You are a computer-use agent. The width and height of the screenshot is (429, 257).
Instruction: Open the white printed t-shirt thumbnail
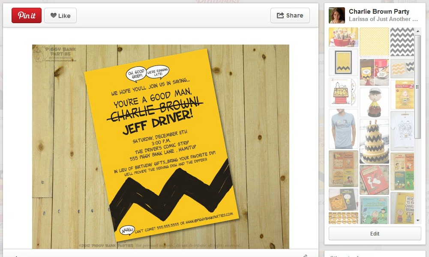(402, 131)
